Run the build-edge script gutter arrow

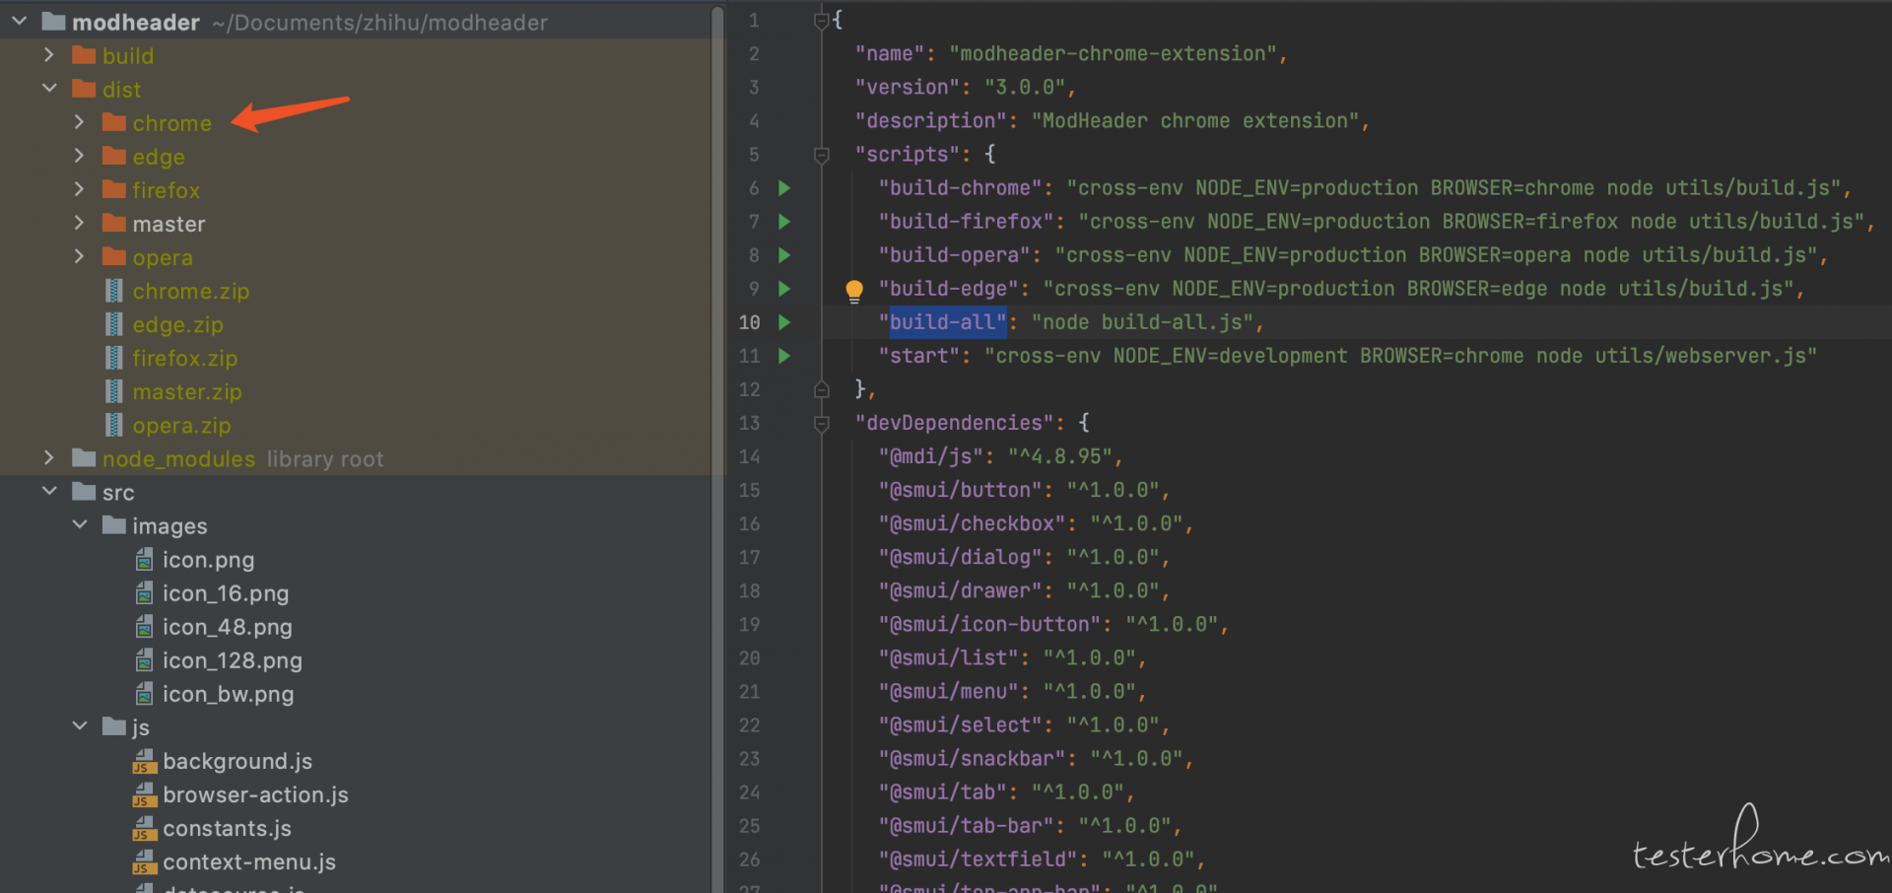point(784,289)
